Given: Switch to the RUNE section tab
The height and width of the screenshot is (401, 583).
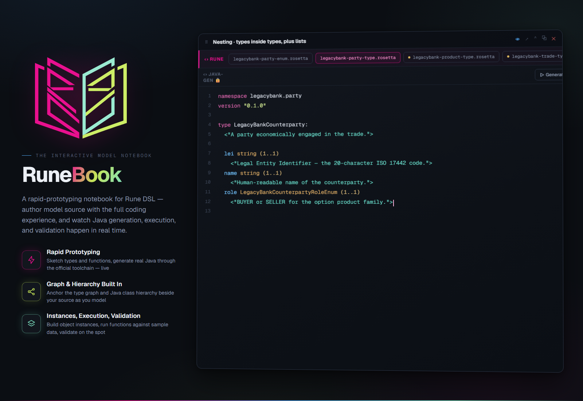Looking at the screenshot, I should 214,59.
